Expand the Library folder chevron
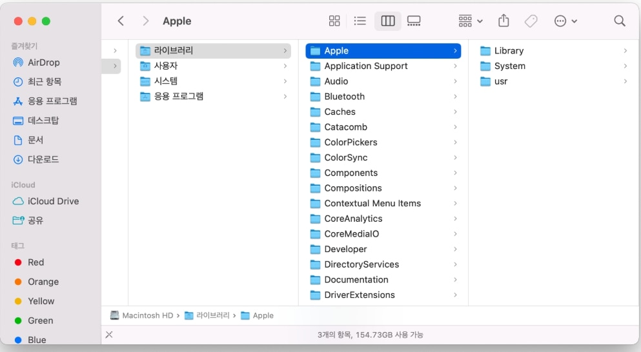 [x=625, y=51]
